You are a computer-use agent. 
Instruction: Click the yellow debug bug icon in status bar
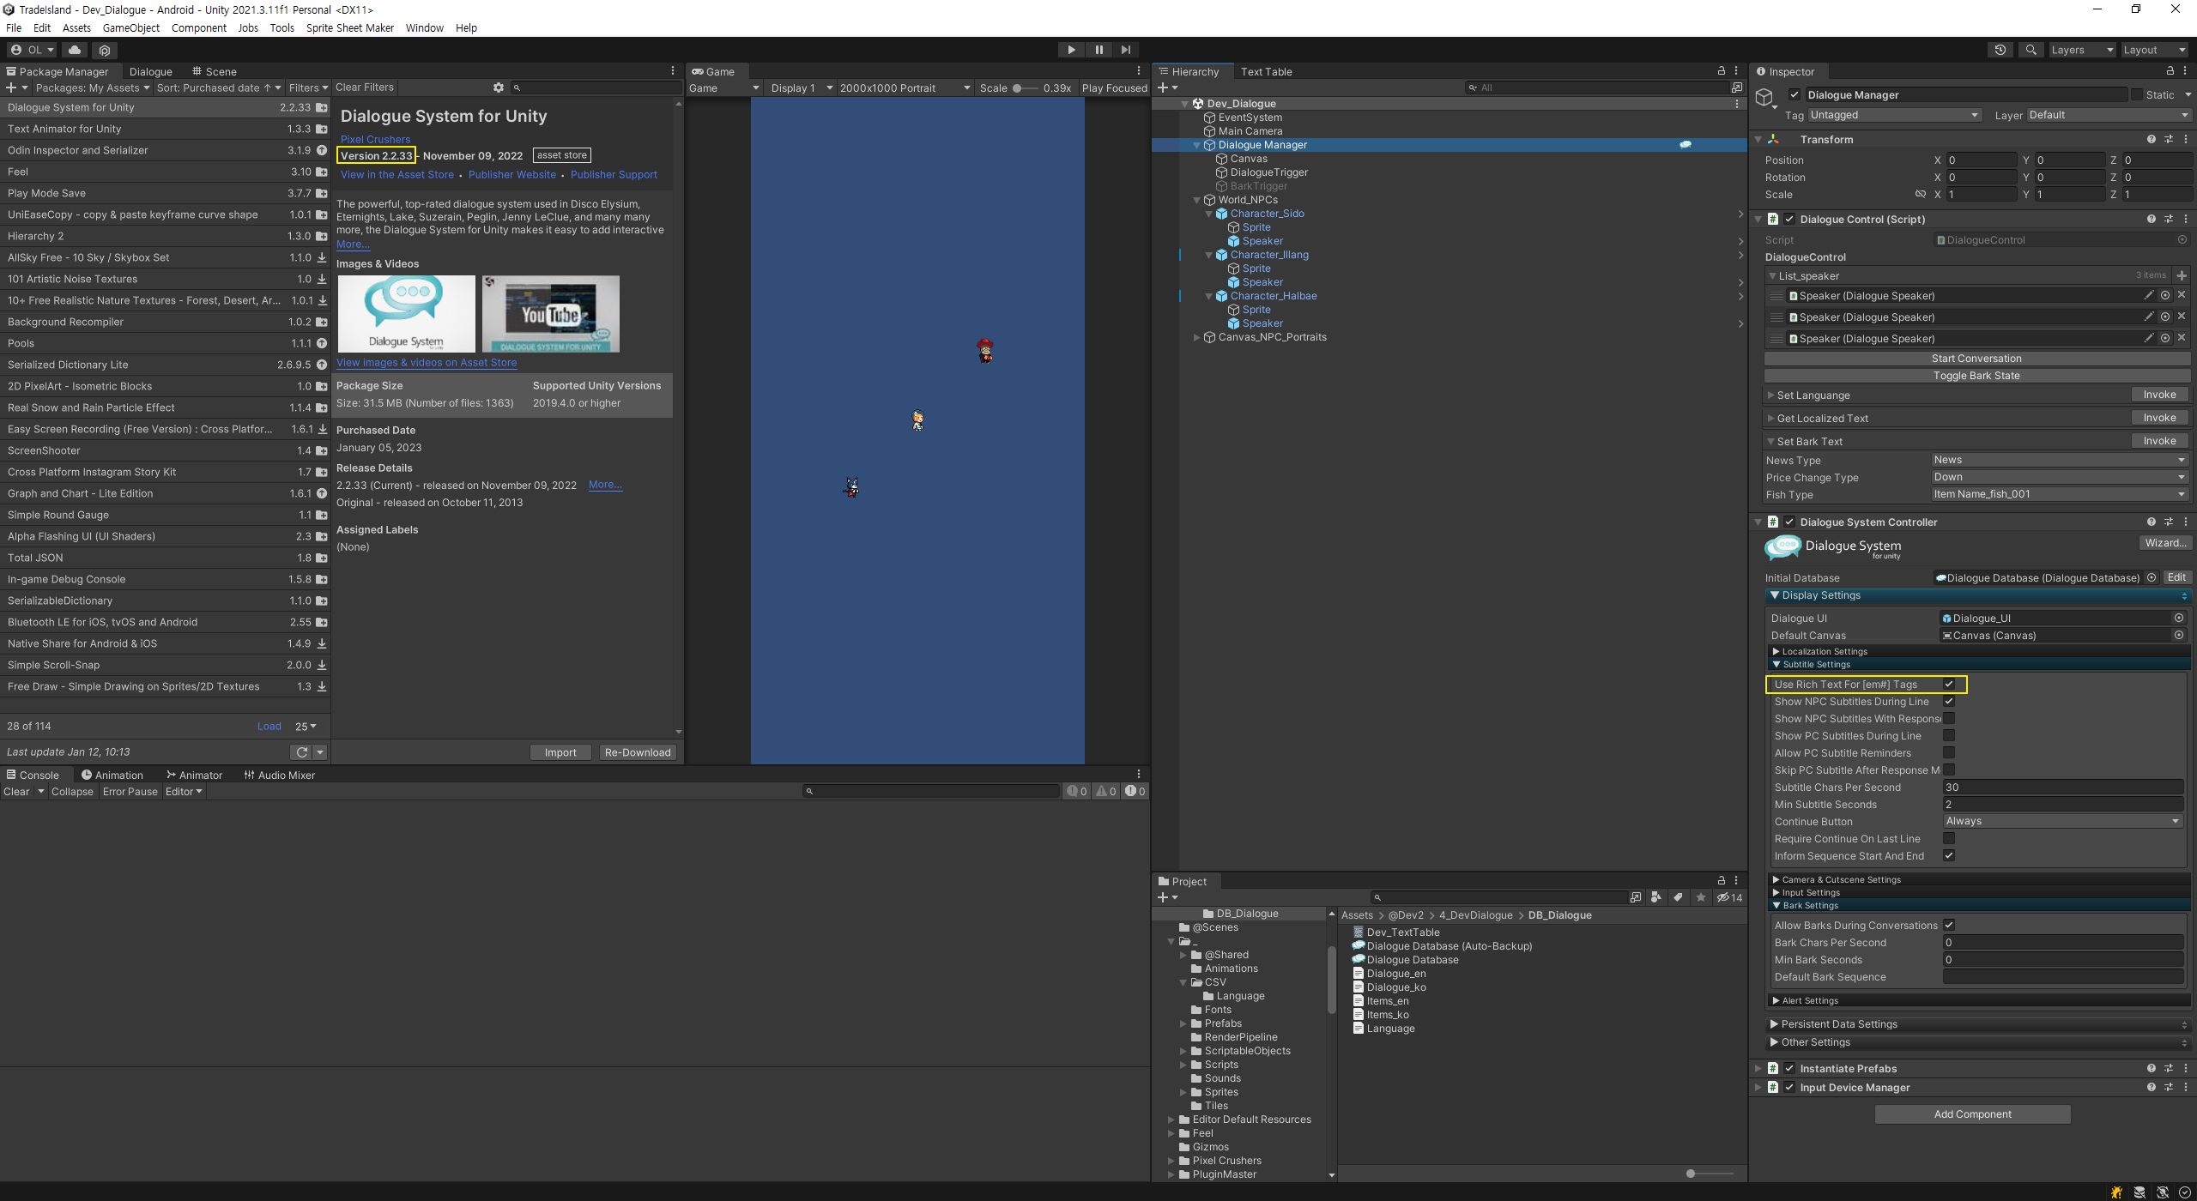[x=2117, y=1192]
